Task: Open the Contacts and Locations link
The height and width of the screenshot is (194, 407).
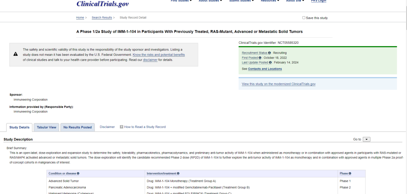Action: tap(265, 69)
